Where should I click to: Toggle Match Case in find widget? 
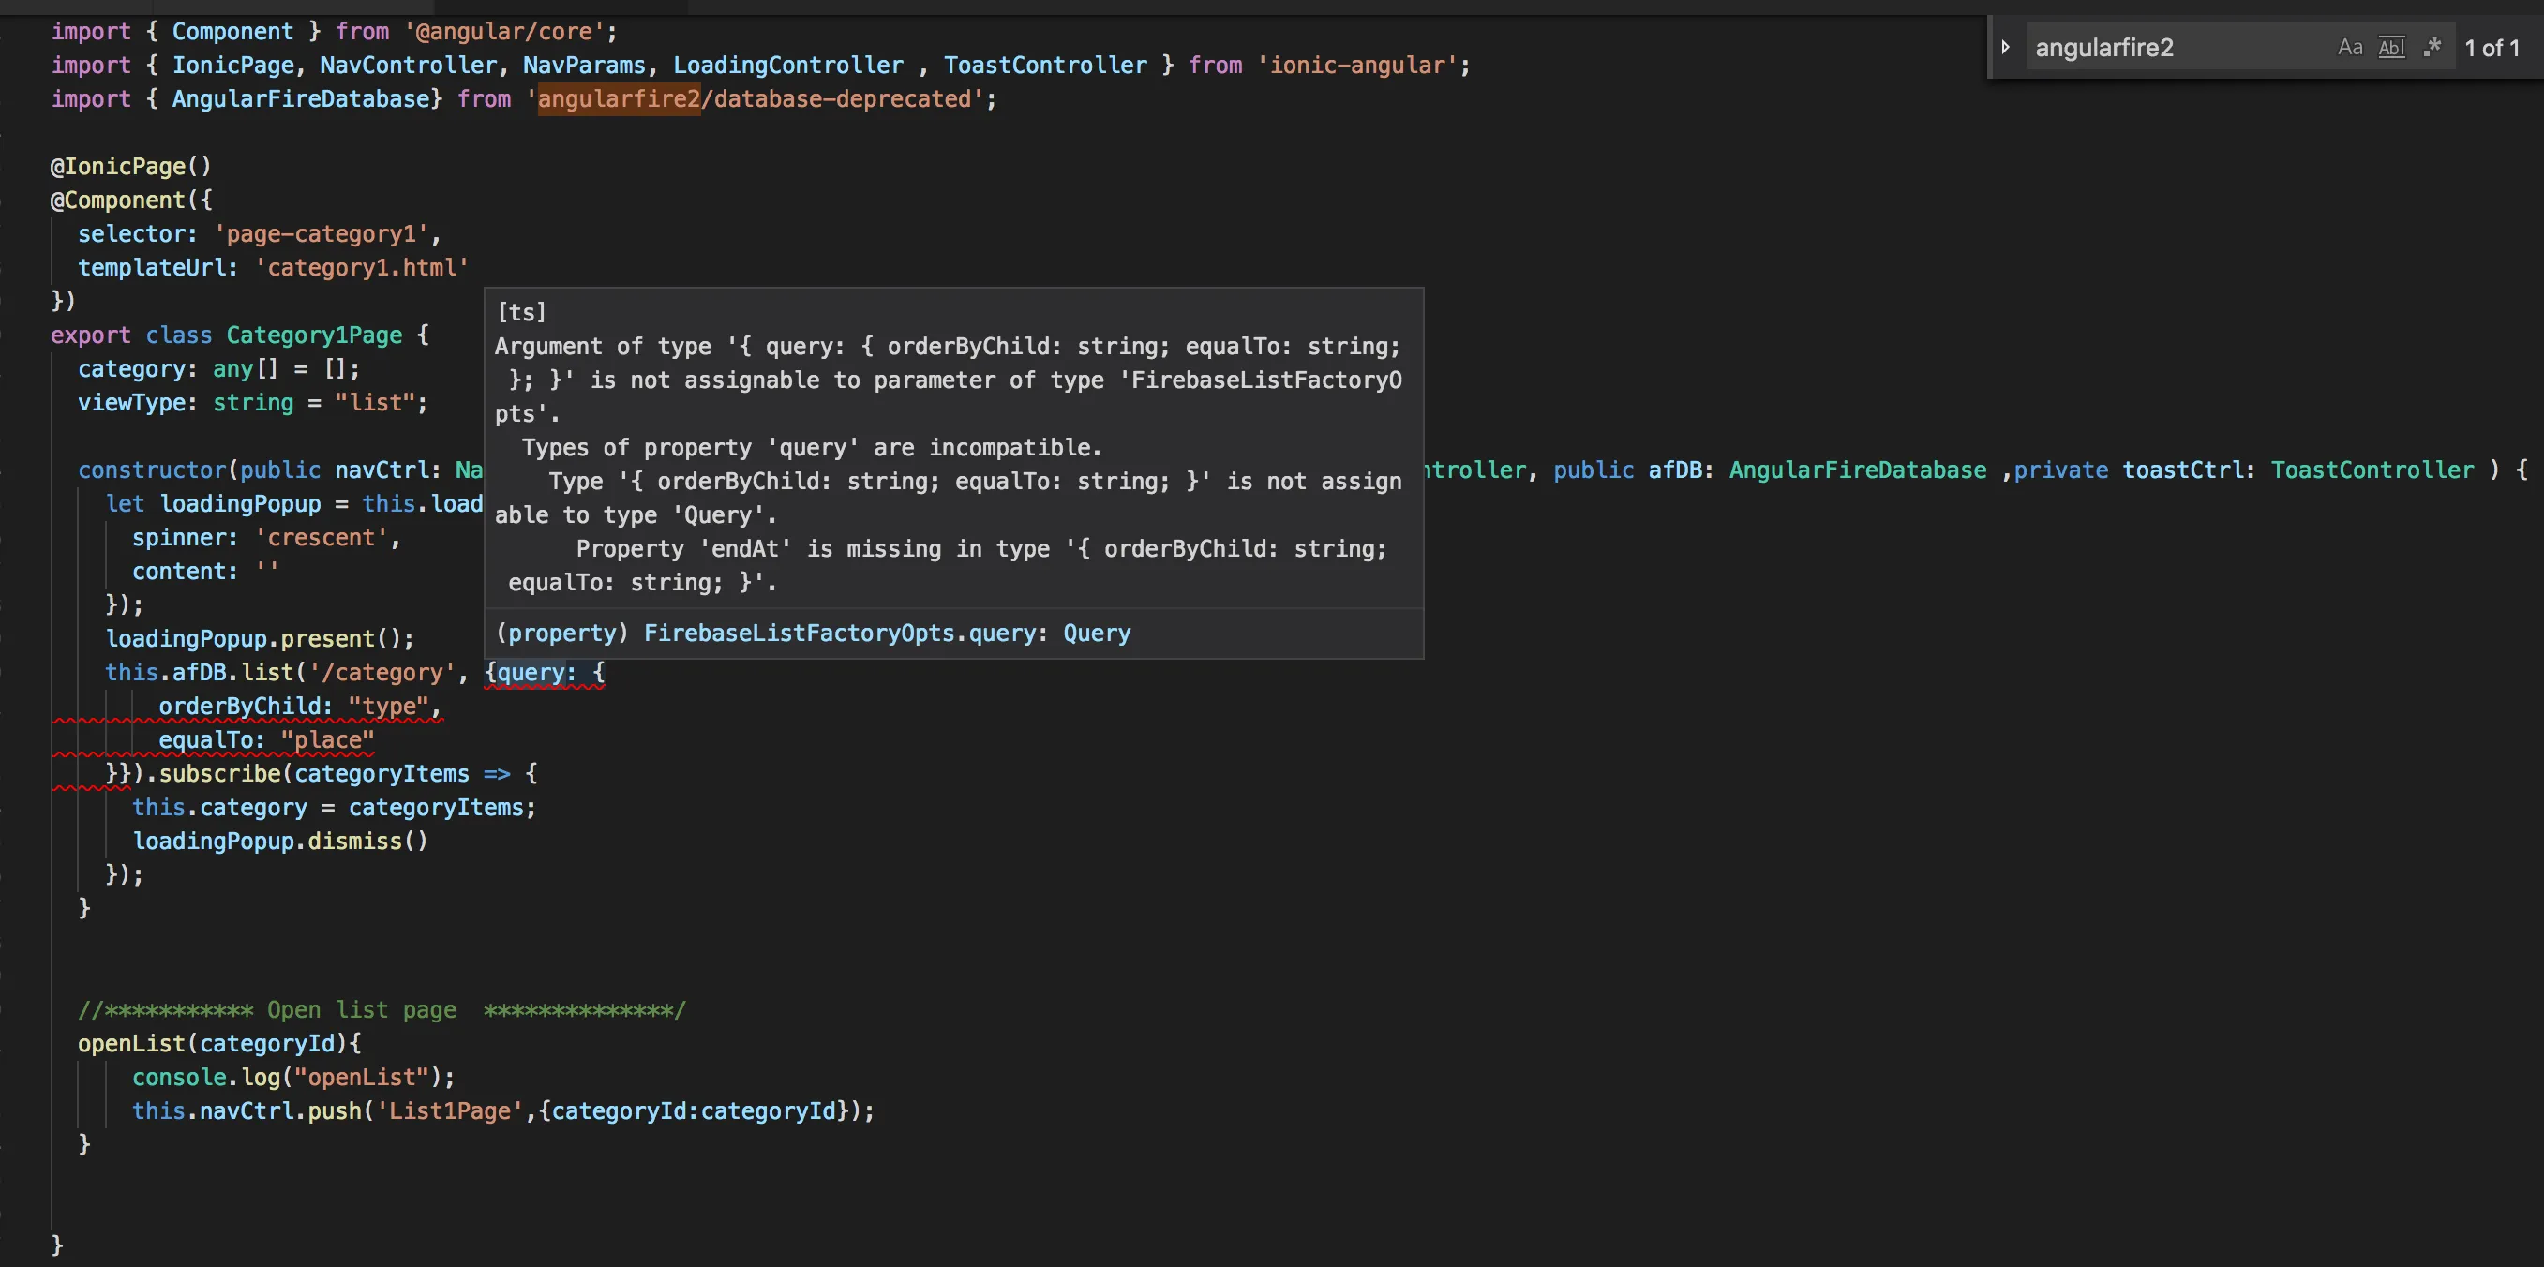2349,48
